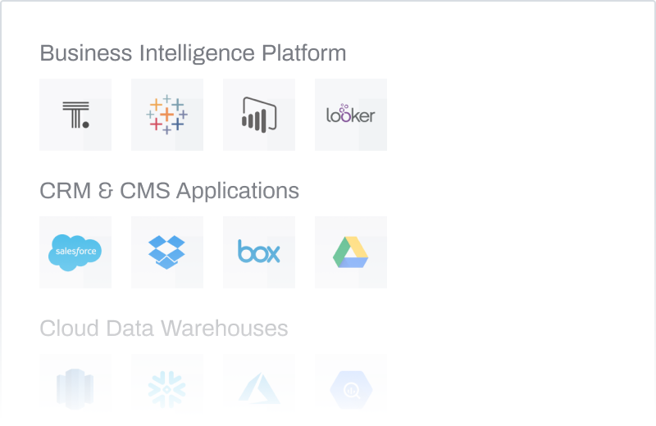
Task: Click the Dropbox icon
Action: [x=167, y=252]
